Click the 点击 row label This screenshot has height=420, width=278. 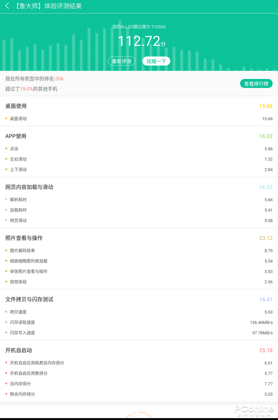pyautogui.click(x=14, y=148)
